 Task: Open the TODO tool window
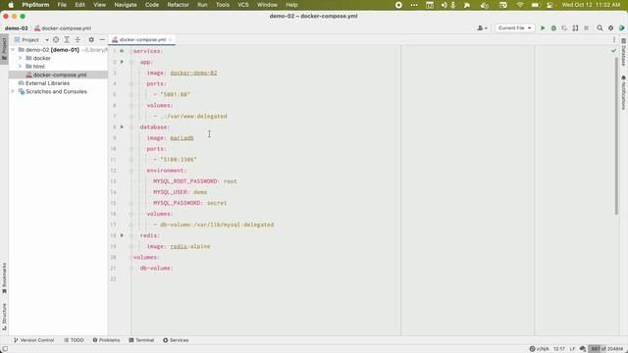coord(74,340)
